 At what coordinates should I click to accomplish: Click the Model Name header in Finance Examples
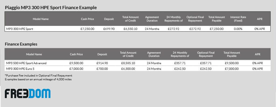click(34, 54)
